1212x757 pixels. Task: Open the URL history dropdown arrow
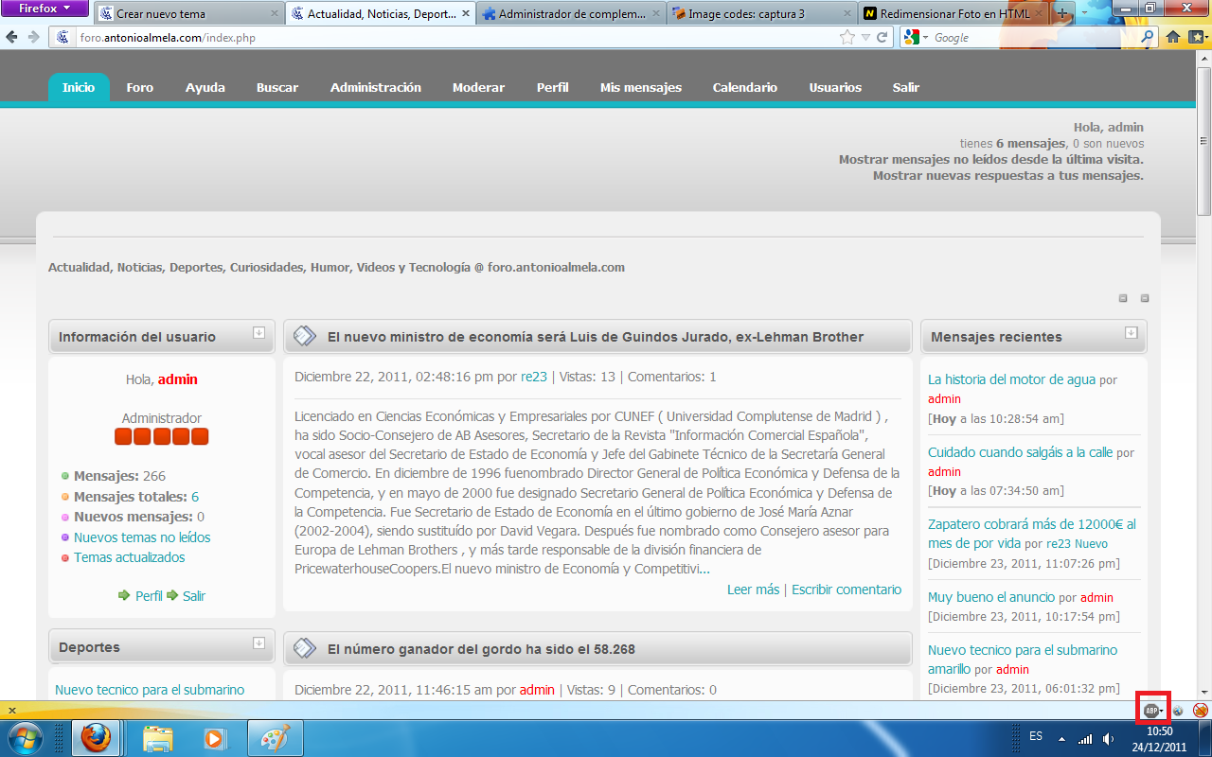point(865,38)
